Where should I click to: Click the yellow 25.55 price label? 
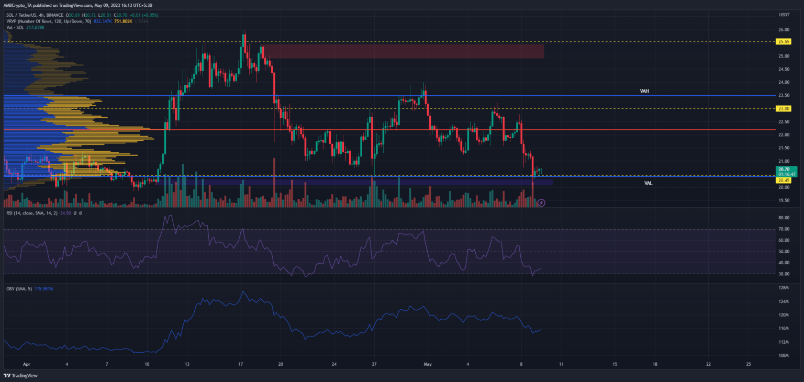pyautogui.click(x=784, y=41)
